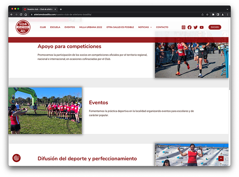The height and width of the screenshot is (177, 239).
Task: Close the 'Nuestro club' tab
Action: click(55, 9)
